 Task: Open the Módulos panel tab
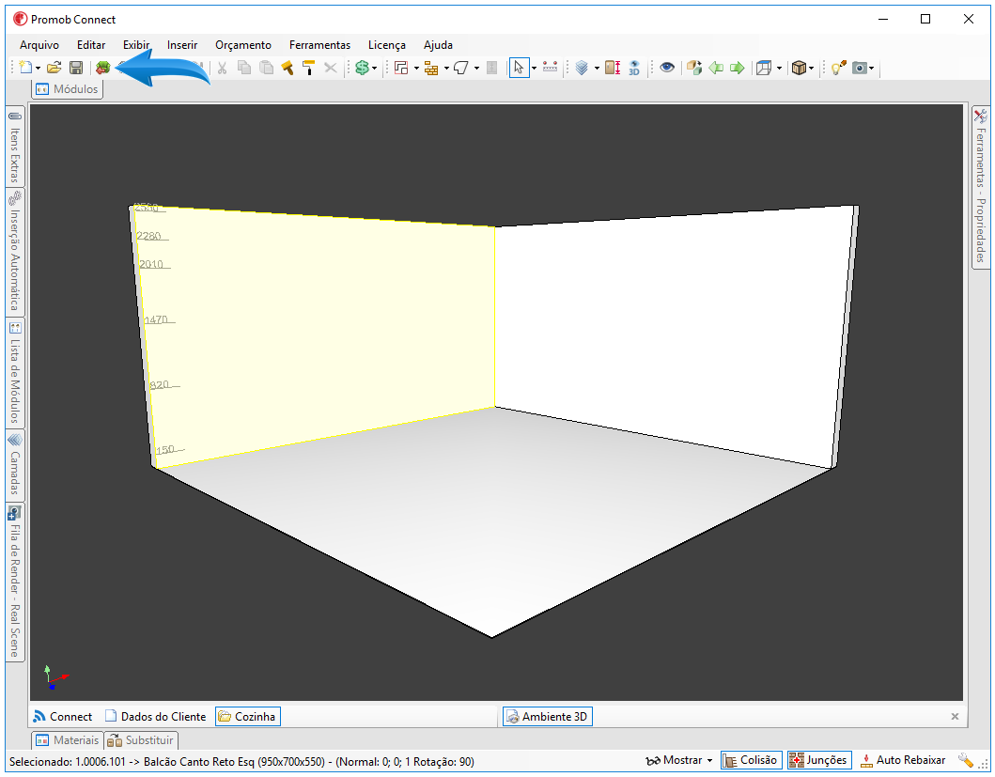pos(68,89)
